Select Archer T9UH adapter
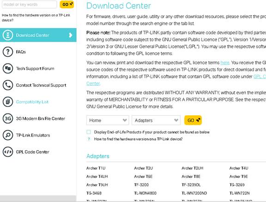This screenshot has height=202, width=266. (97, 185)
